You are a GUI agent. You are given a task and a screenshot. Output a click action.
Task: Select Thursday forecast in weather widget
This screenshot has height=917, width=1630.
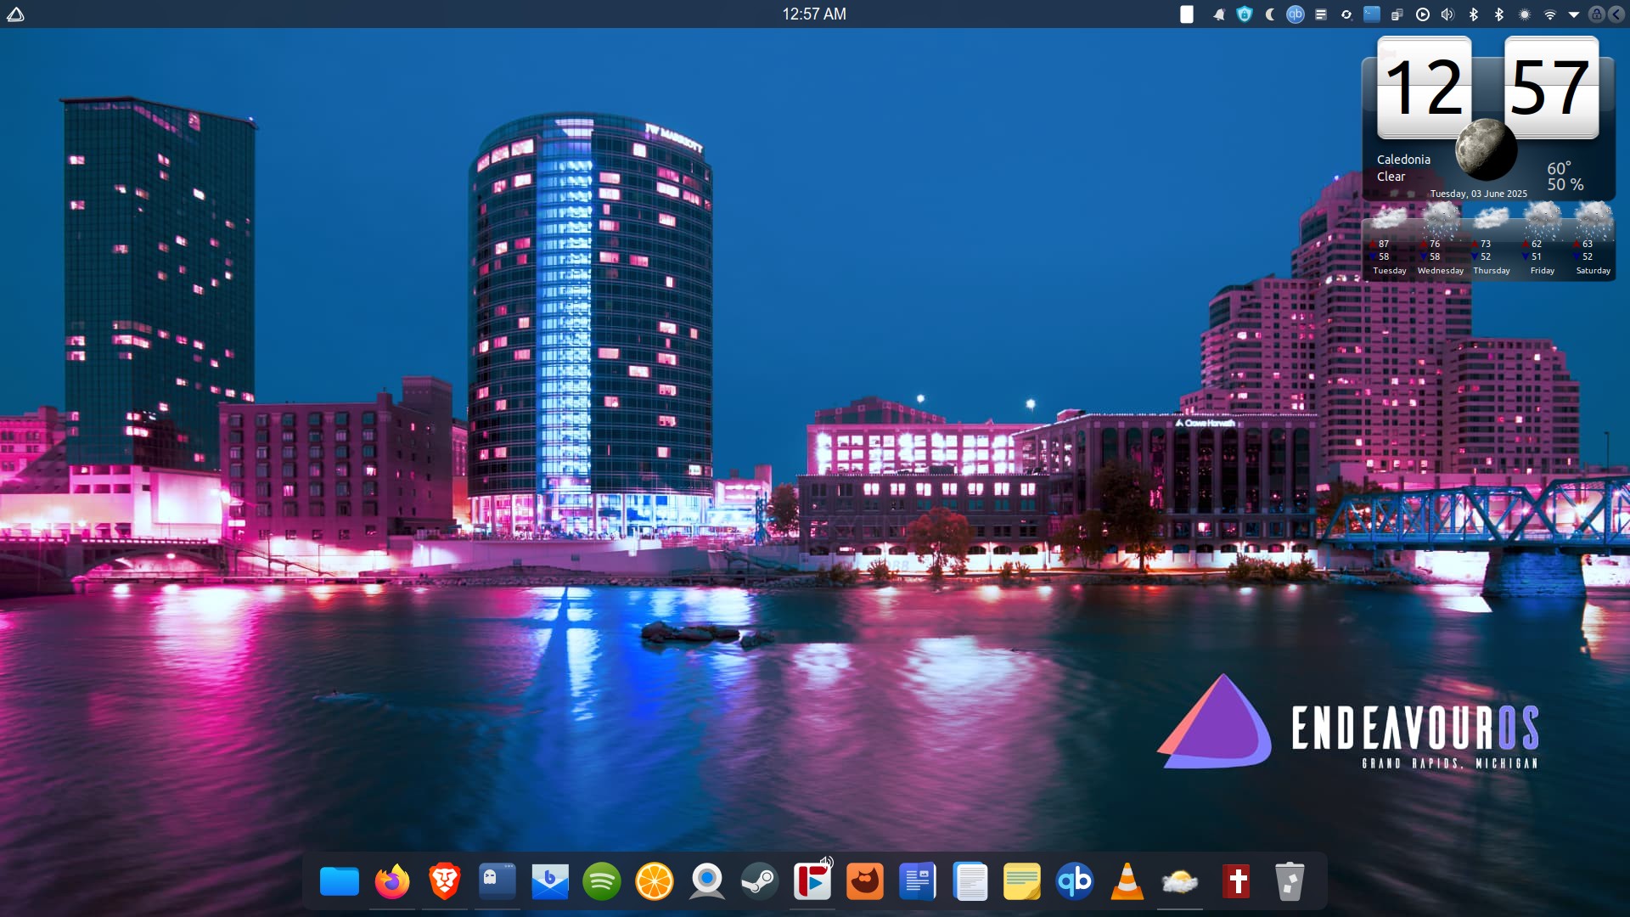click(x=1492, y=239)
